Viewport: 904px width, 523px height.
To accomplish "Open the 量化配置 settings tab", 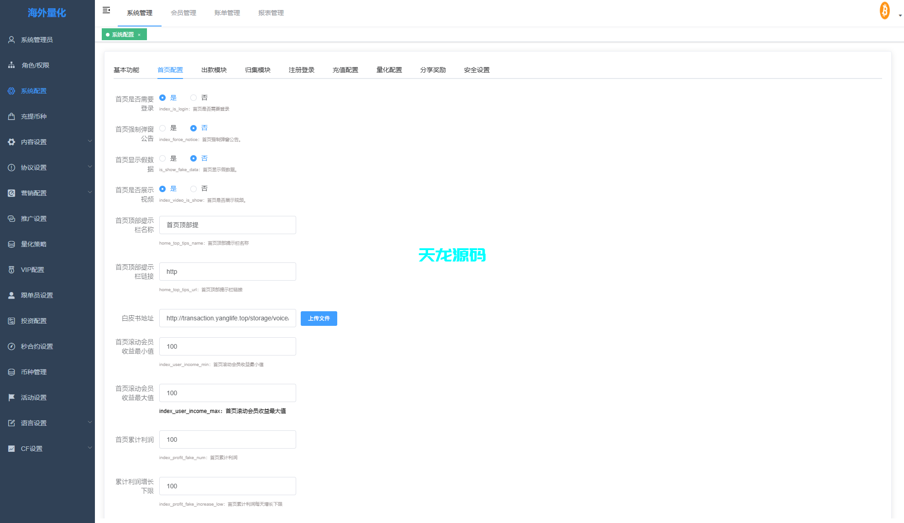I will tap(389, 69).
